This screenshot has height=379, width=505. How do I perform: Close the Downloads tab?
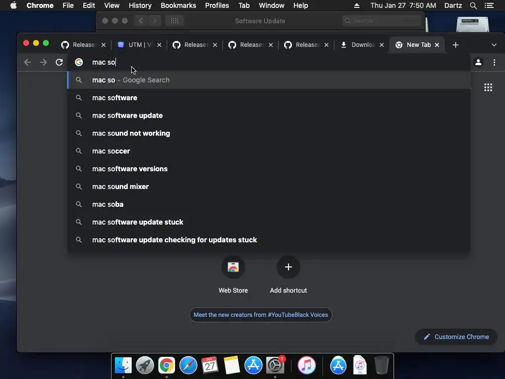[381, 45]
